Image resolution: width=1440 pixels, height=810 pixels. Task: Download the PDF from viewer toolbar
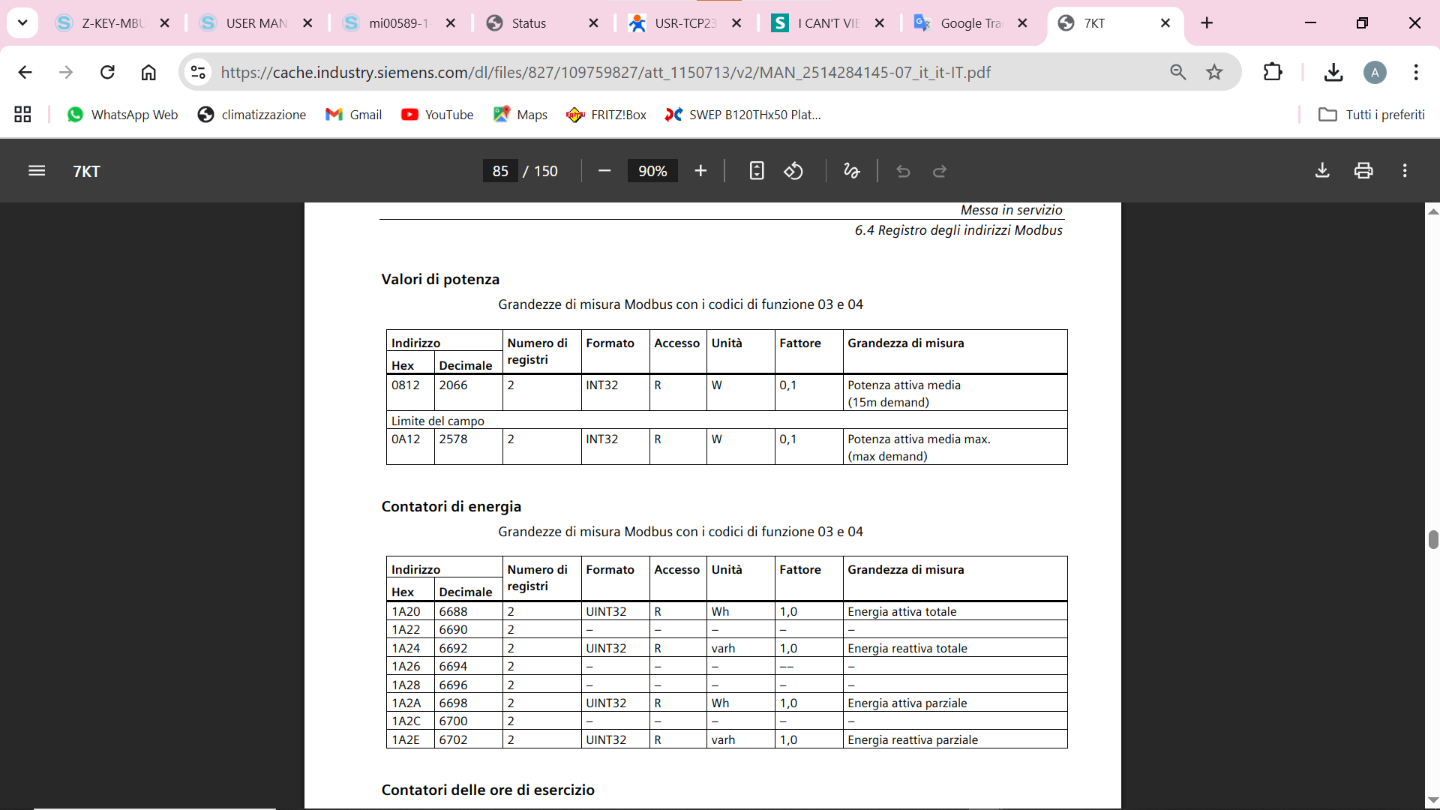[x=1322, y=171]
